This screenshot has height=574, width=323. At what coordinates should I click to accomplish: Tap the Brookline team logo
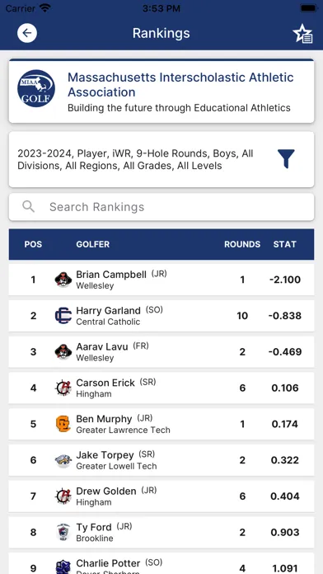click(x=63, y=532)
